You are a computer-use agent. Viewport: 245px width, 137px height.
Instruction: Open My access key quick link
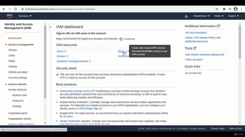(x=193, y=73)
